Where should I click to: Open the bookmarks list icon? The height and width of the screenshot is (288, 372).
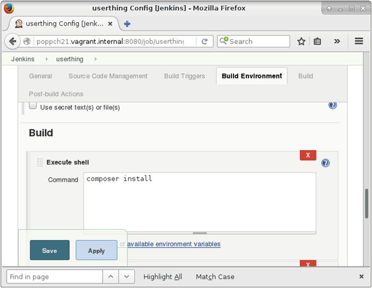tap(317, 41)
